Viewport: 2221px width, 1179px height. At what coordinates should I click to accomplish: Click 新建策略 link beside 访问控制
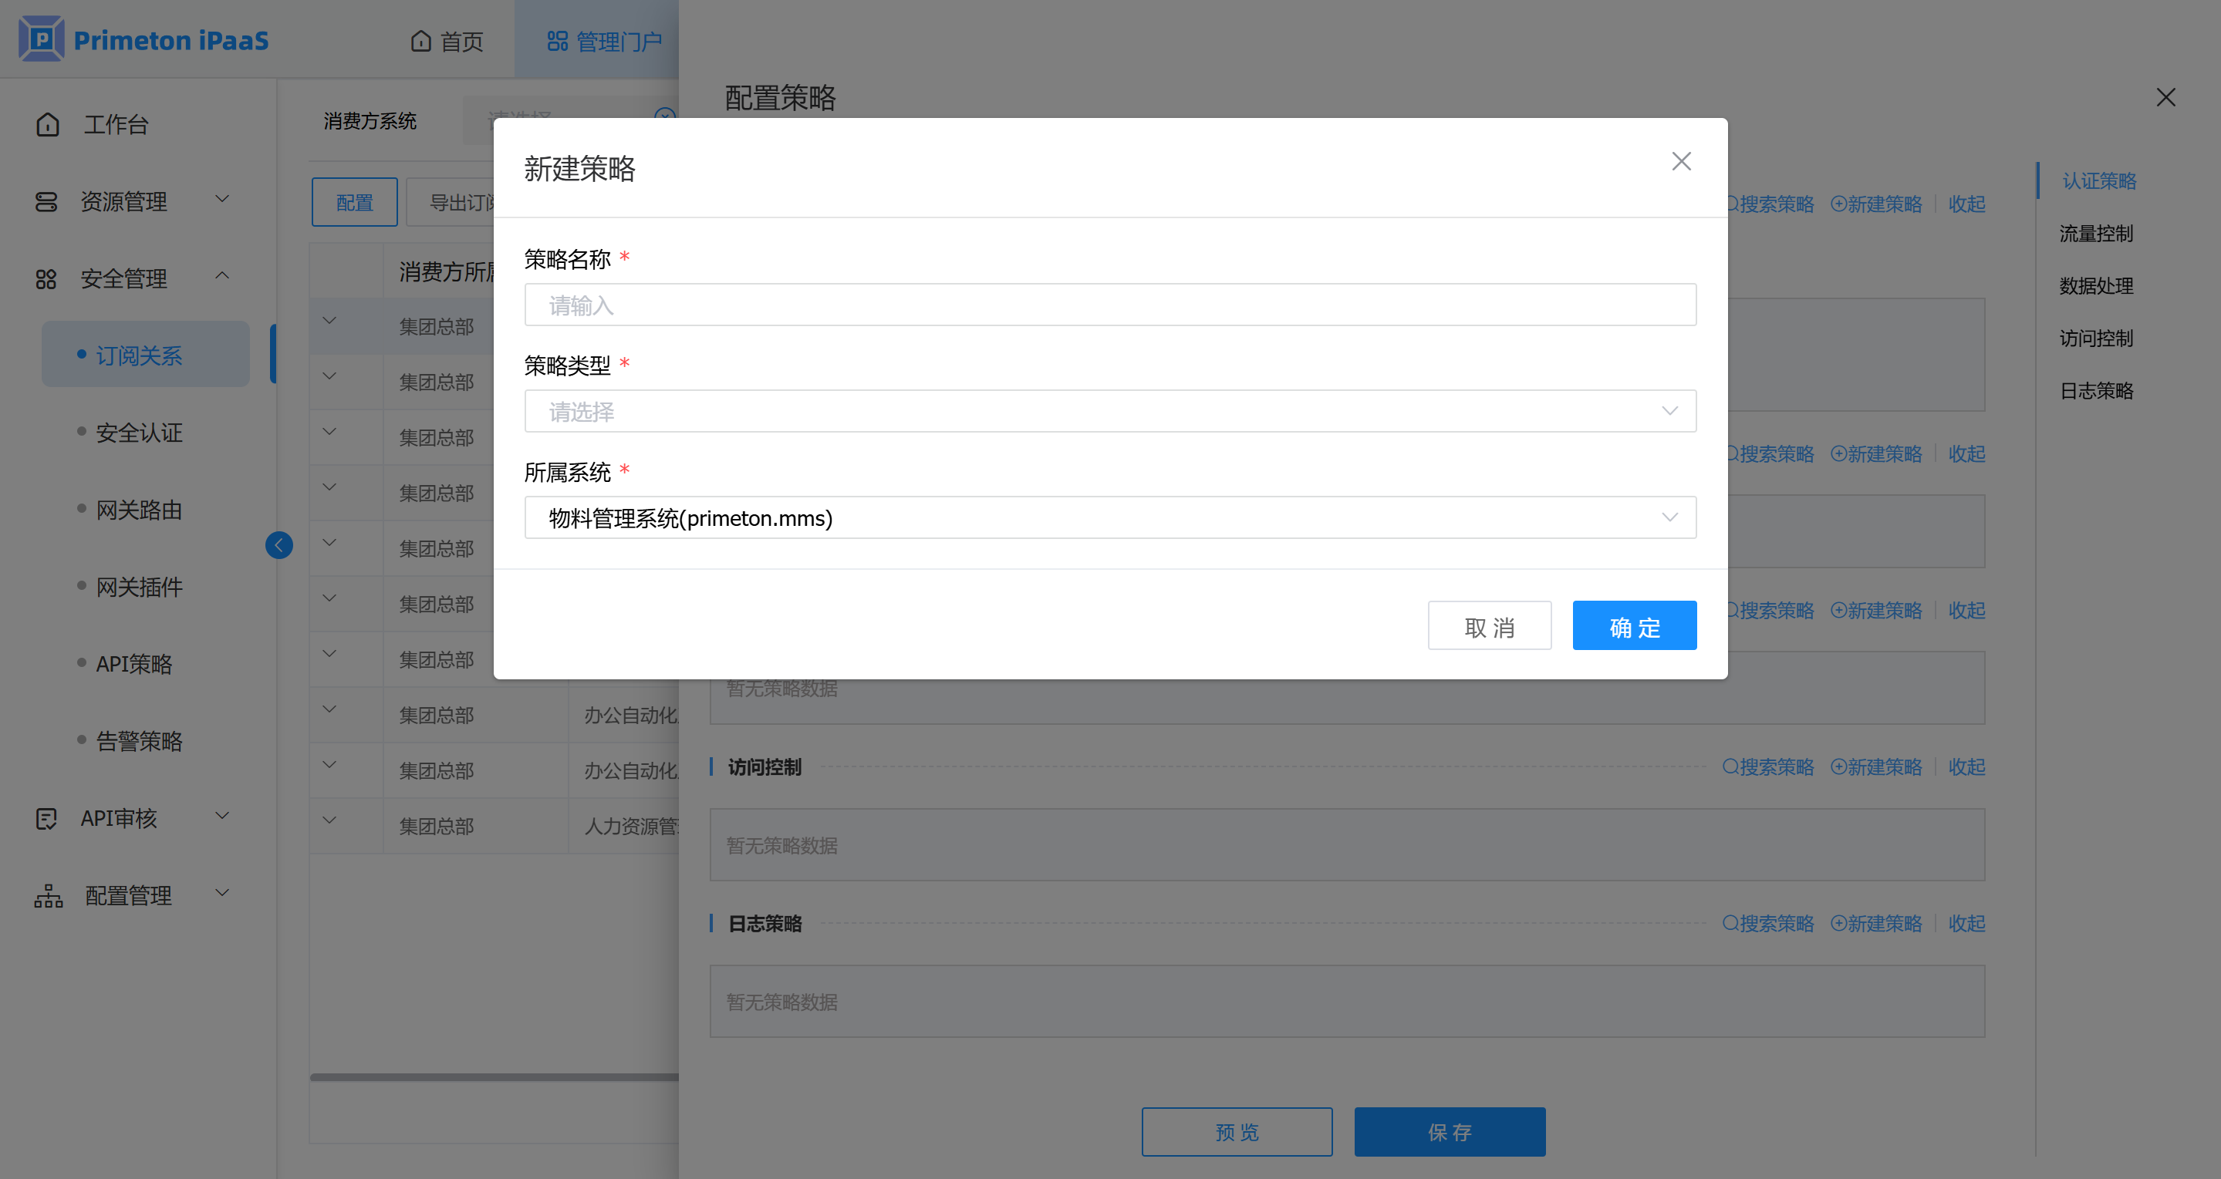(1876, 767)
